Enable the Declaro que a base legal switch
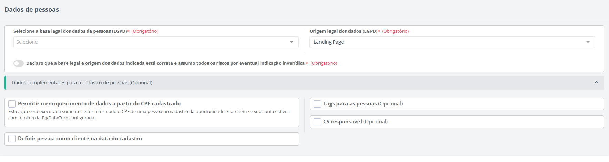609x162 pixels. click(x=19, y=63)
